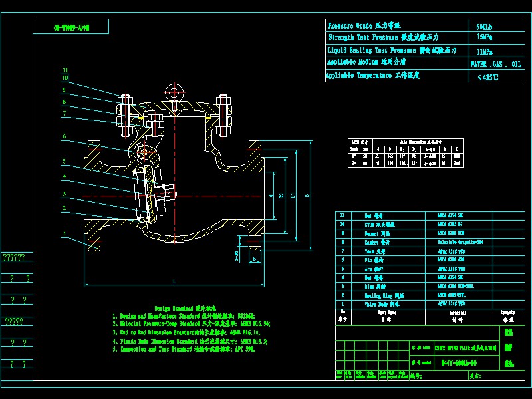Click the valve model number in title block

pos(459,362)
